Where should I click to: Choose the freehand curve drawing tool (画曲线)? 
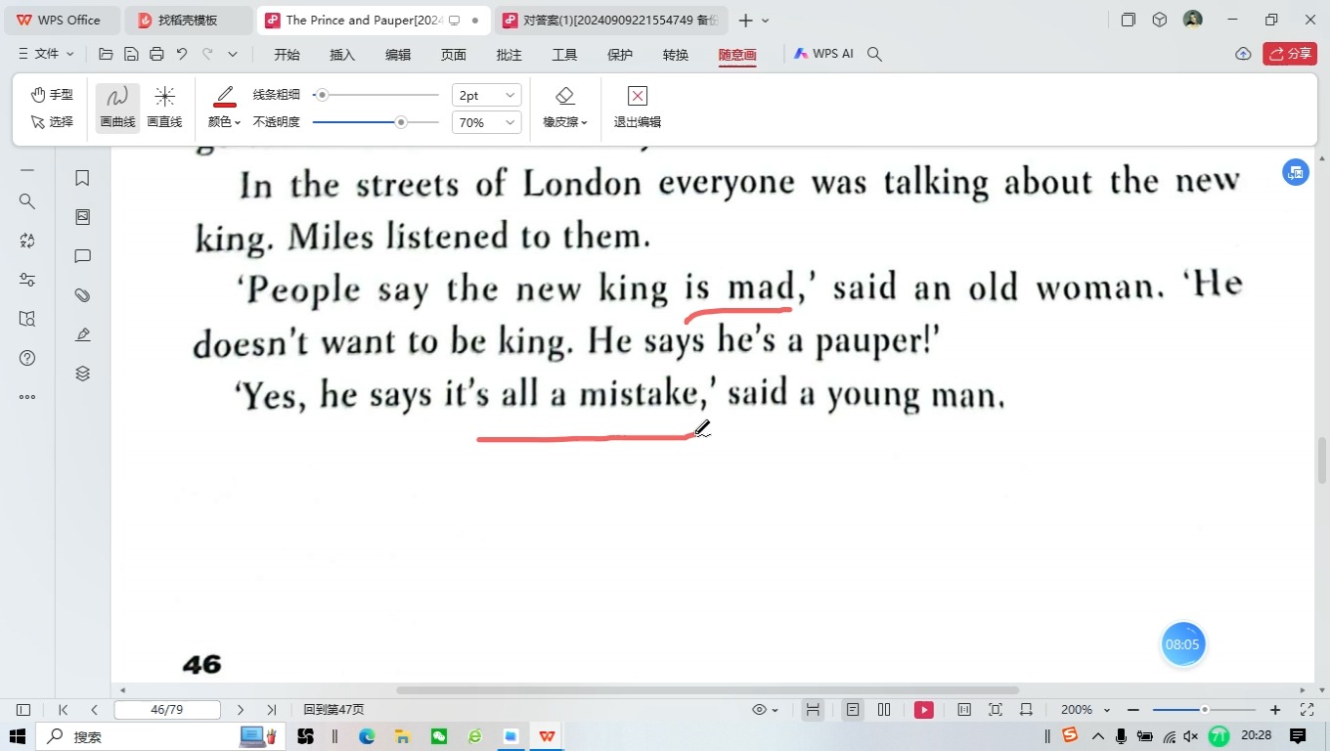coord(117,108)
